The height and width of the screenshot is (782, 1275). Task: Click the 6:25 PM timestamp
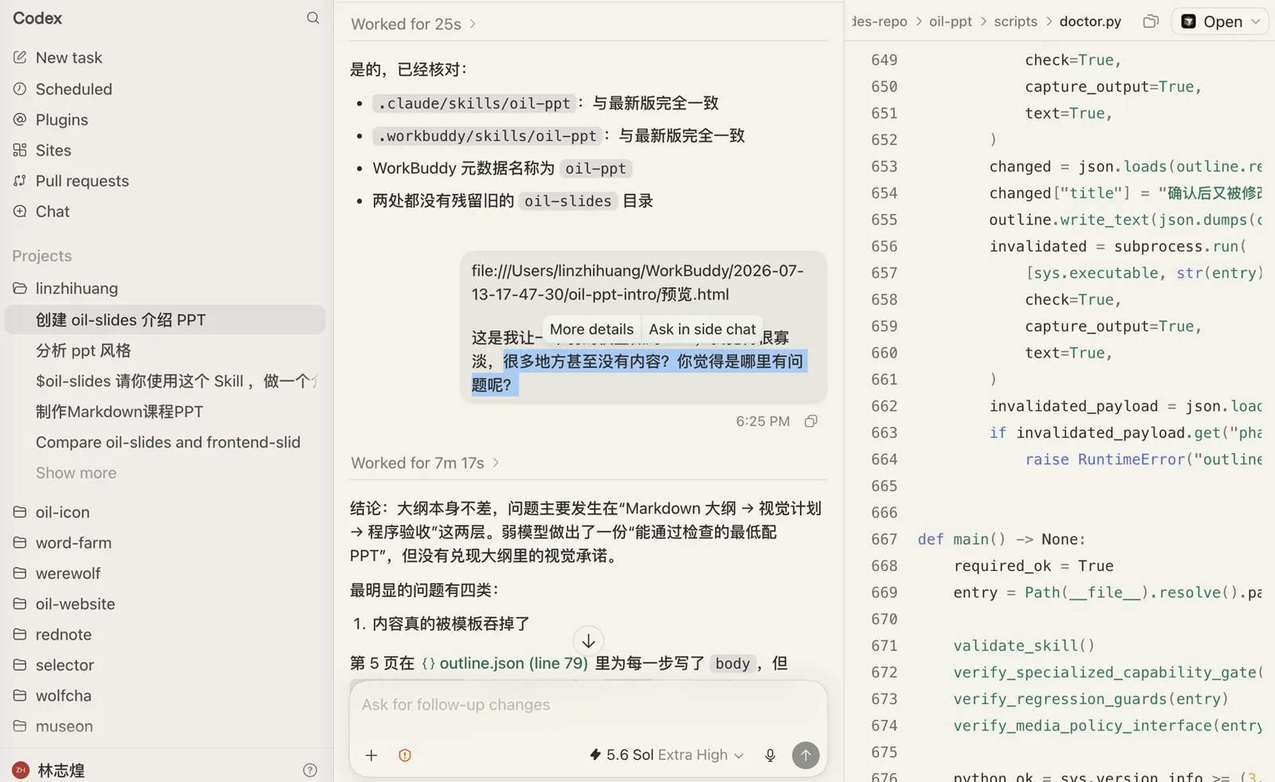click(x=763, y=421)
